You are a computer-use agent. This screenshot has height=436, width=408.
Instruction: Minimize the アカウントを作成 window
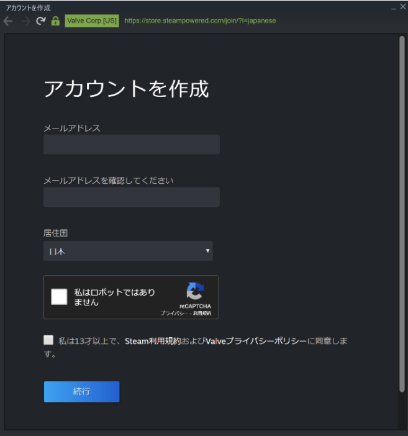click(x=394, y=8)
